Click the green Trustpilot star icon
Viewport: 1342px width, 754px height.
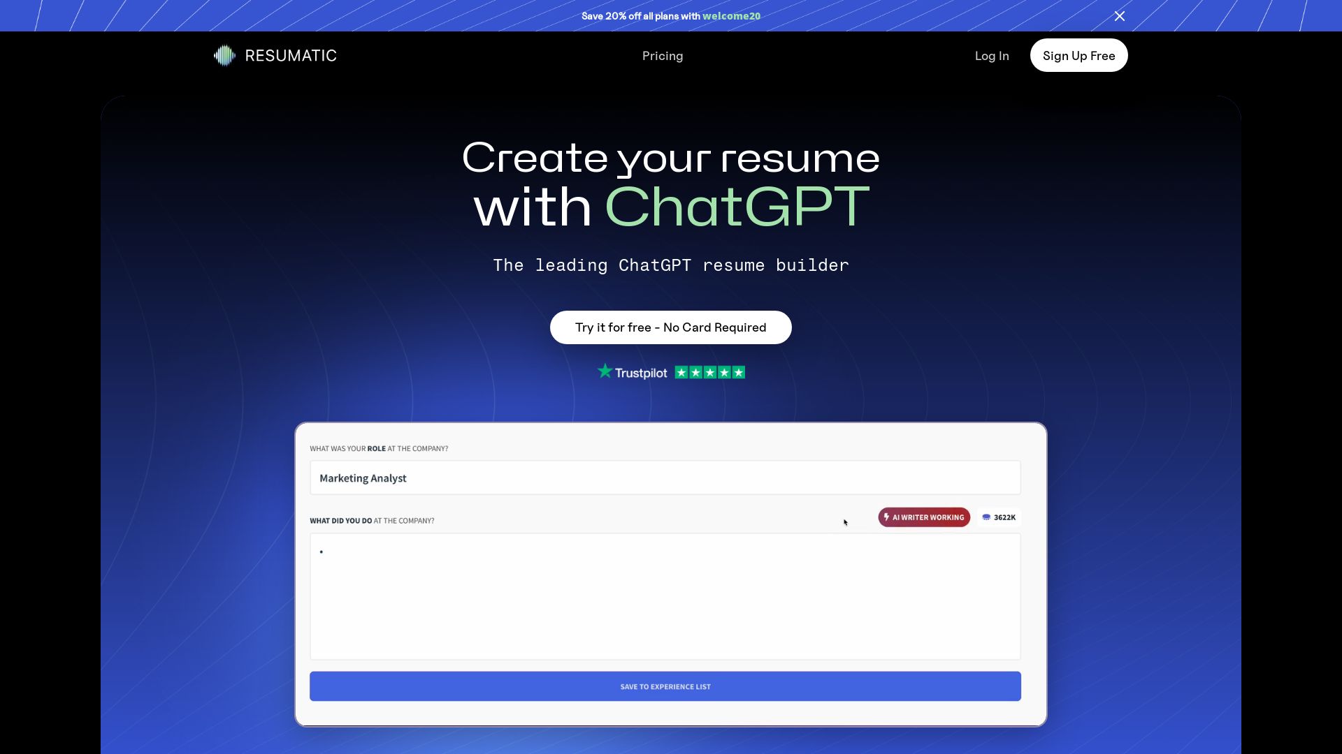pyautogui.click(x=605, y=371)
